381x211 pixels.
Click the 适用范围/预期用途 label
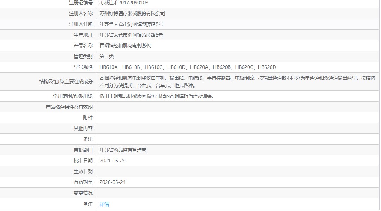click(73, 96)
